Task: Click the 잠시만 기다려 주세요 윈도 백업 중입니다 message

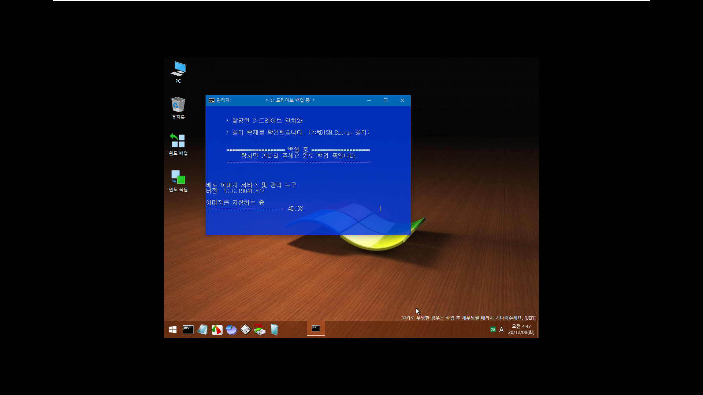Action: [300, 156]
